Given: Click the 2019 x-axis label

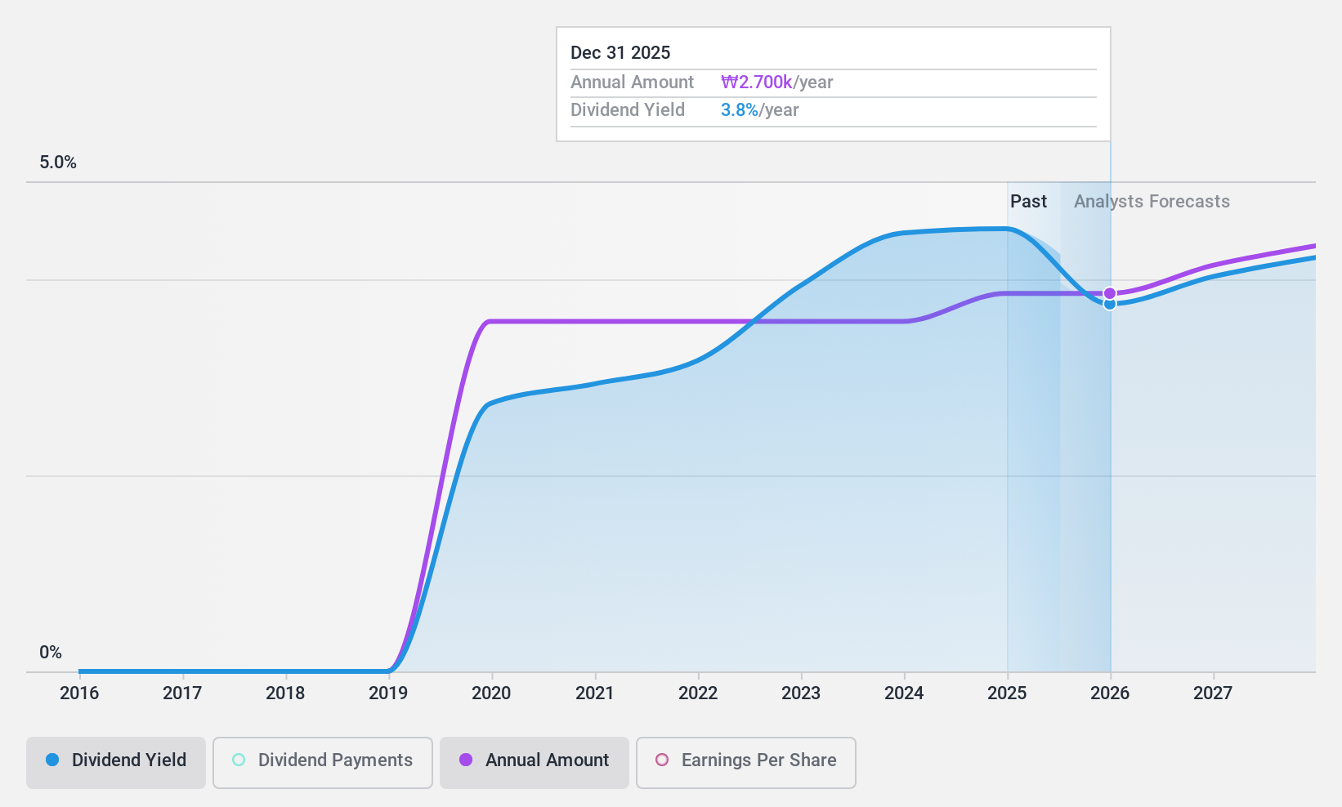Looking at the screenshot, I should pos(388,693).
